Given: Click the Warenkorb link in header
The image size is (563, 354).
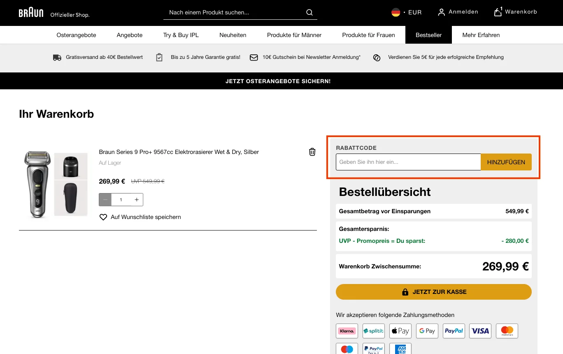Looking at the screenshot, I should (x=521, y=12).
